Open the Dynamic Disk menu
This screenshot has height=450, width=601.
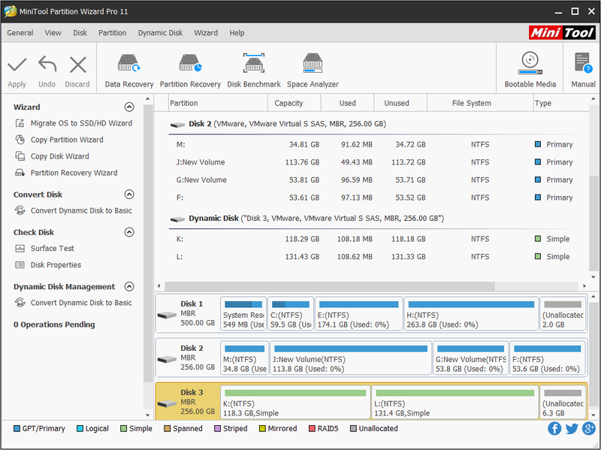click(x=160, y=33)
